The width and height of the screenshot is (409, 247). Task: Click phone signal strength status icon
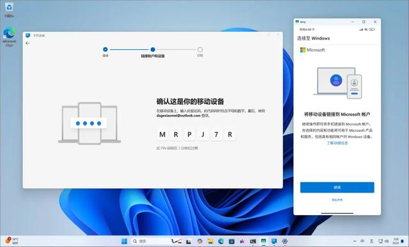(361, 29)
